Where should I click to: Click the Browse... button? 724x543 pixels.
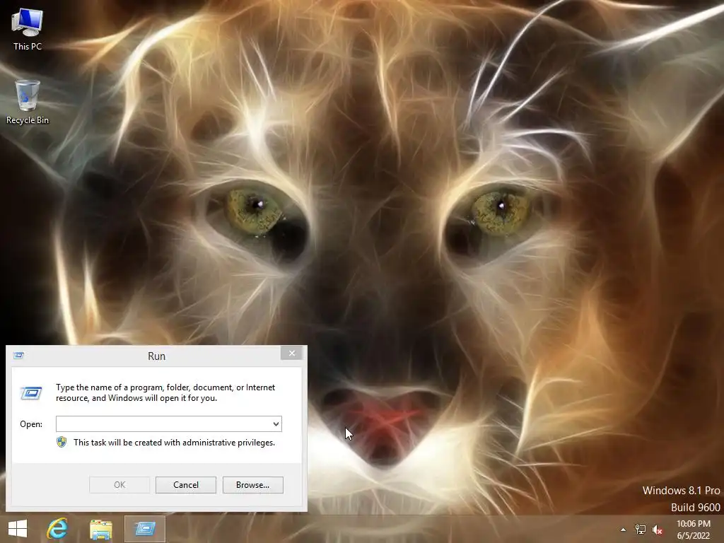tap(252, 485)
